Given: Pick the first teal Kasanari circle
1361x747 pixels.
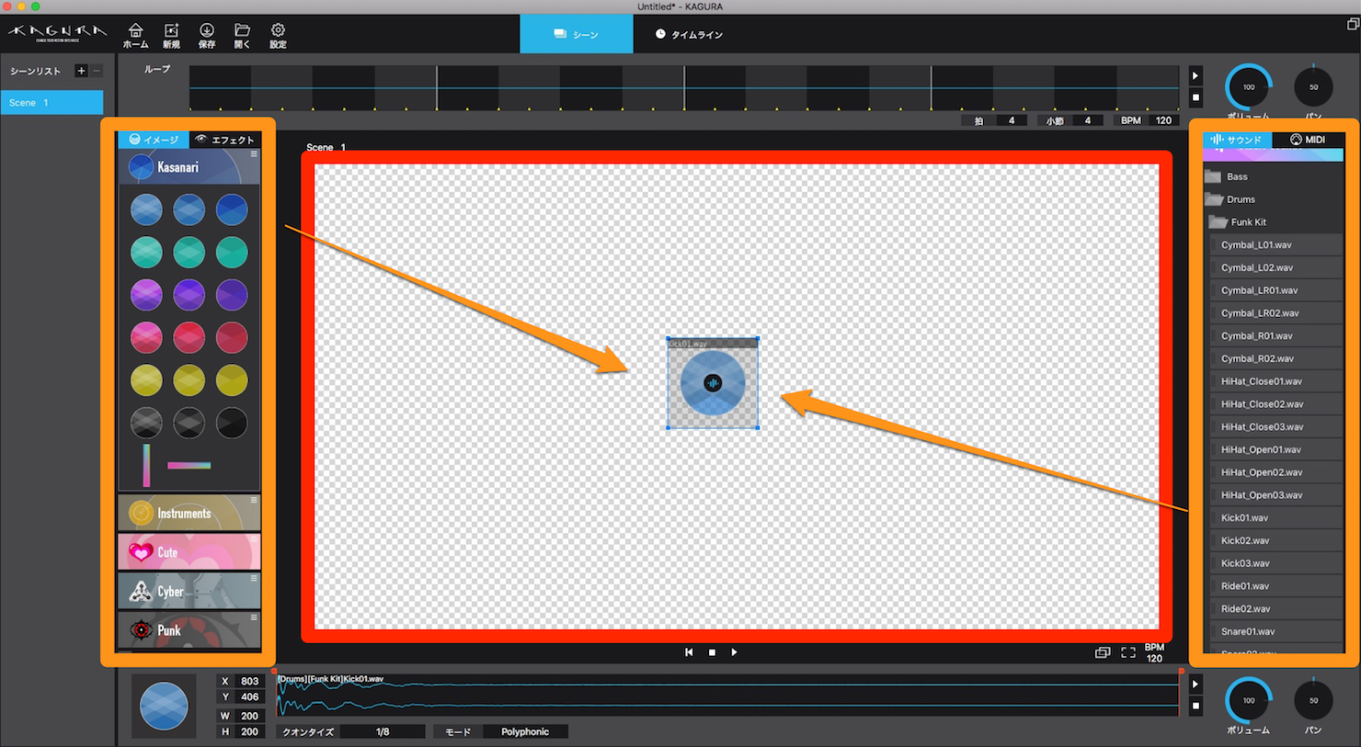Looking at the screenshot, I should click(146, 252).
